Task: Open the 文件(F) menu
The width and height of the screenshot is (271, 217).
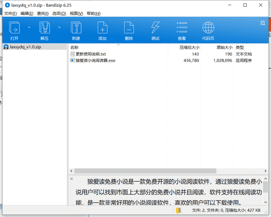Action: (11, 13)
